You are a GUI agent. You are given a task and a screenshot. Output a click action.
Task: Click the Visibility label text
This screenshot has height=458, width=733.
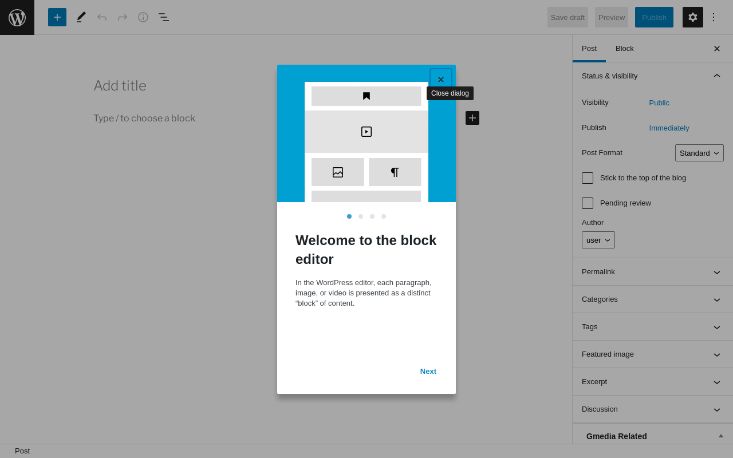pos(595,102)
